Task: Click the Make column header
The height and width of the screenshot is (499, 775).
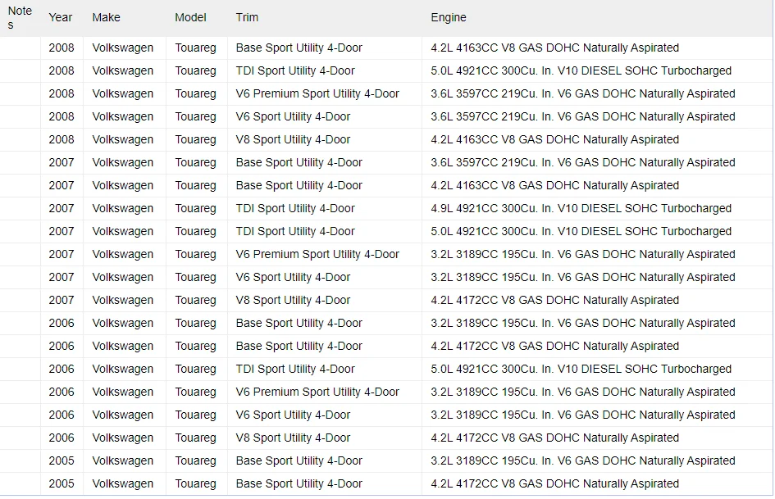Action: pos(107,17)
